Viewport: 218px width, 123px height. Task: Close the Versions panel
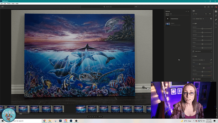188,12
